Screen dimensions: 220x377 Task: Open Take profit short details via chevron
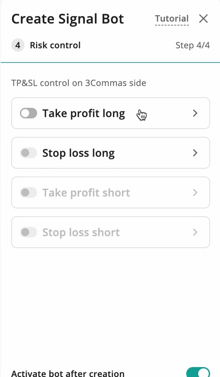[195, 193]
